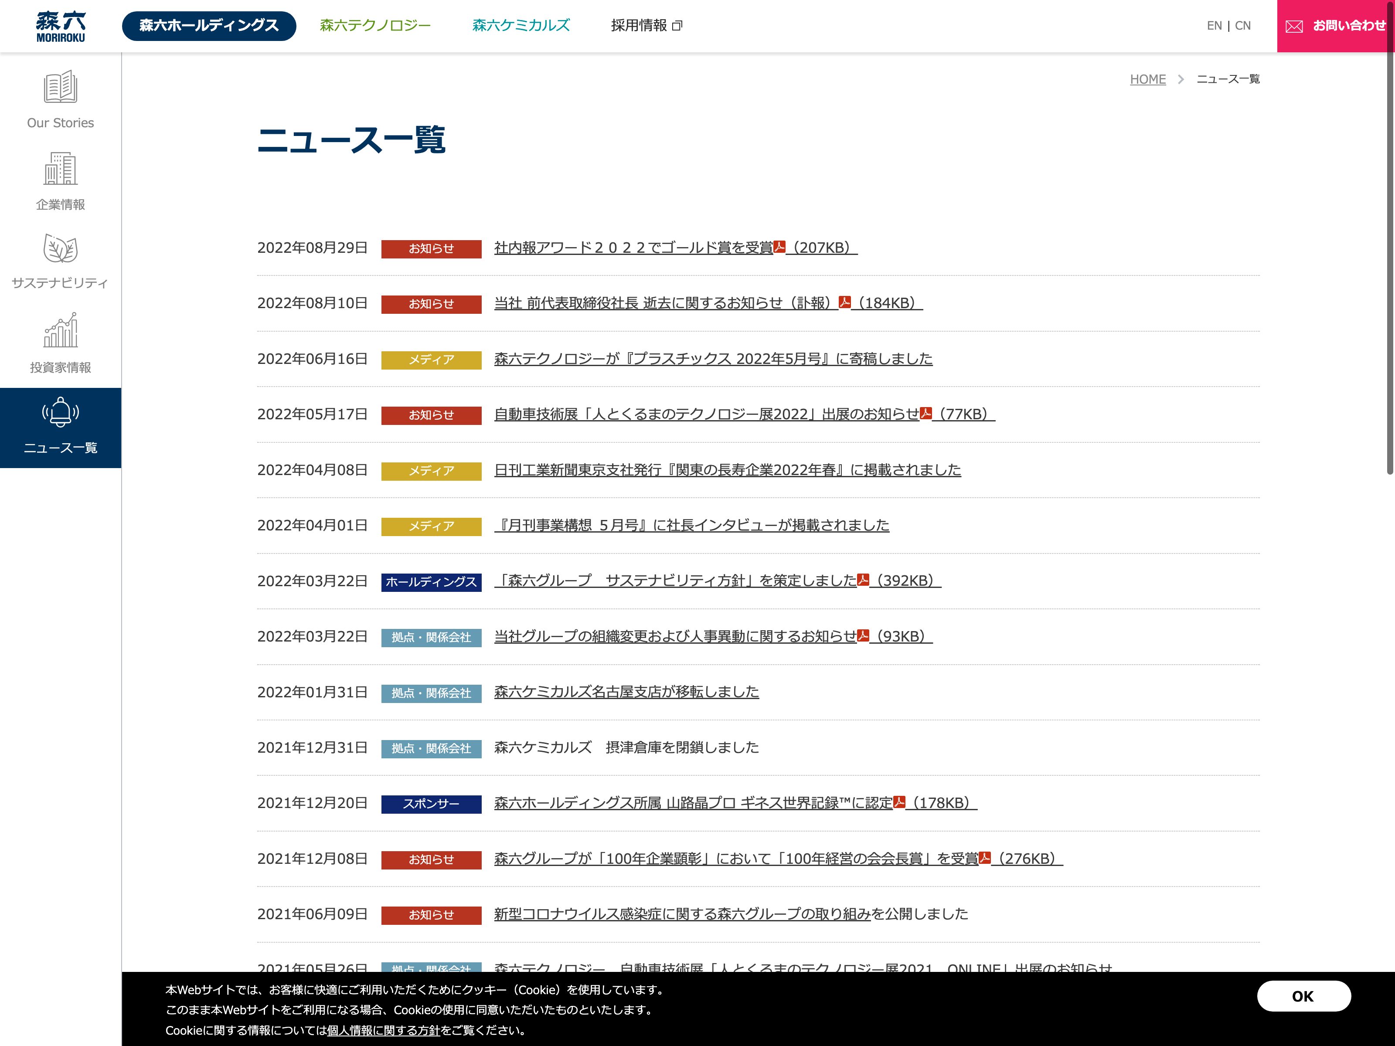The width and height of the screenshot is (1395, 1046).
Task: Open 森六ケミカルズ名古屋支店が移転しました news
Action: click(626, 692)
